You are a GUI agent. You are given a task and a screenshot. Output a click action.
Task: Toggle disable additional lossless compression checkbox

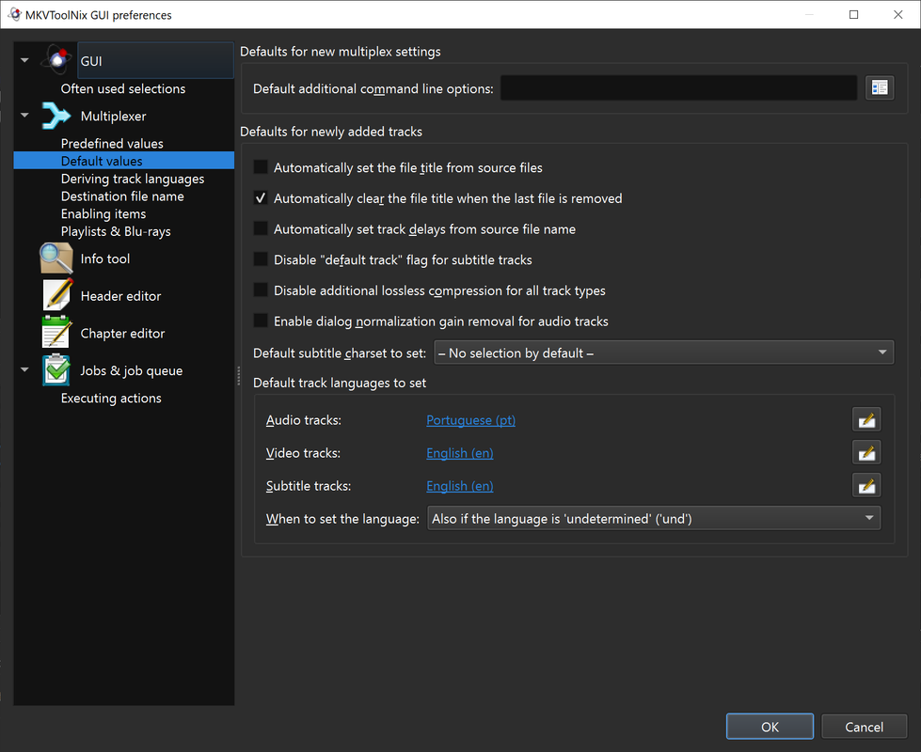coord(261,290)
